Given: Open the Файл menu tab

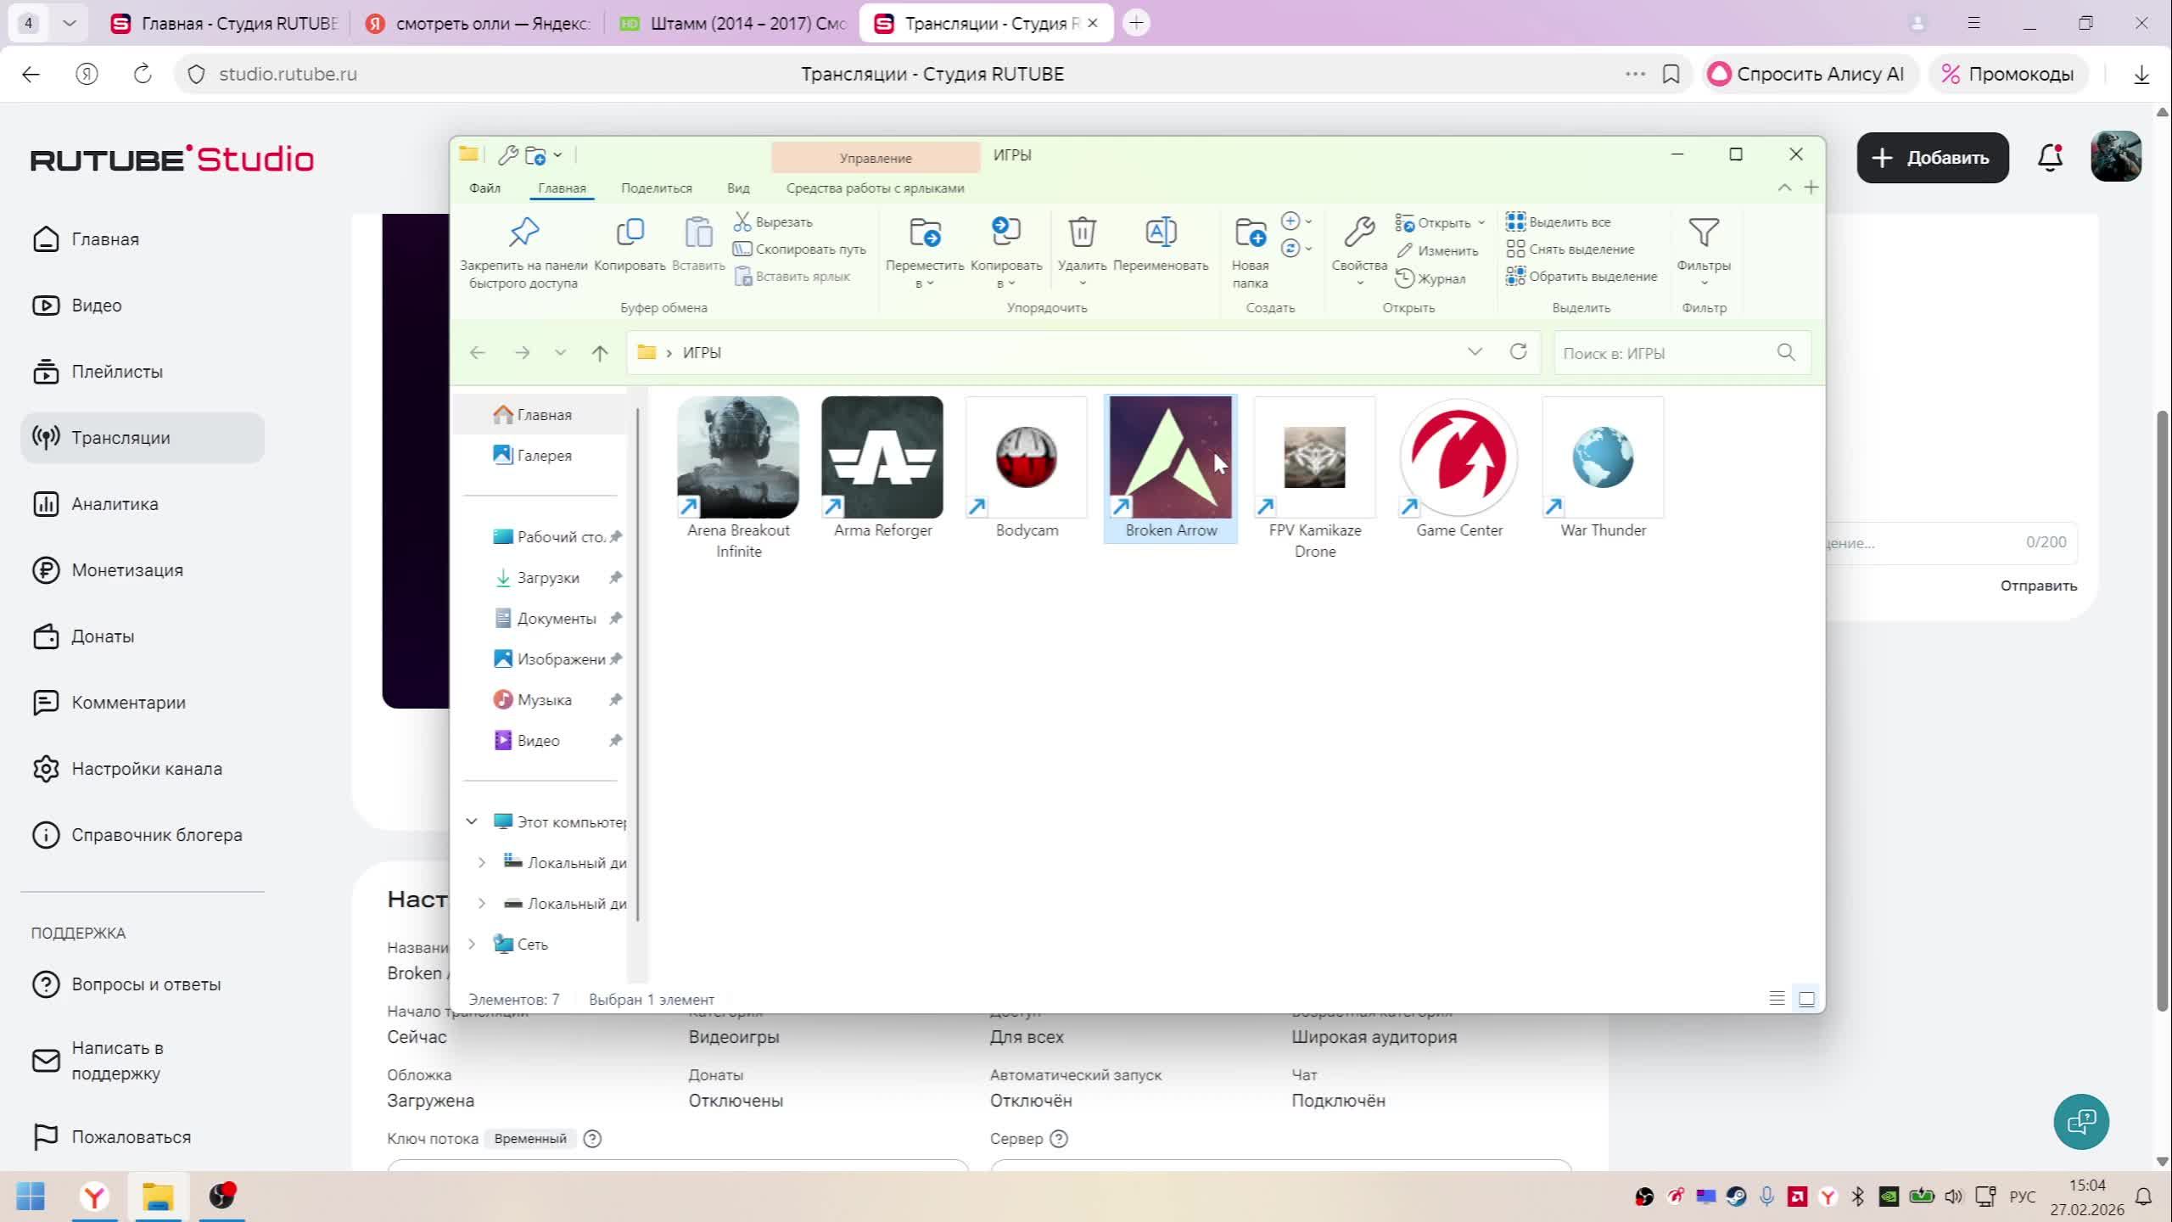Looking at the screenshot, I should pos(484,188).
